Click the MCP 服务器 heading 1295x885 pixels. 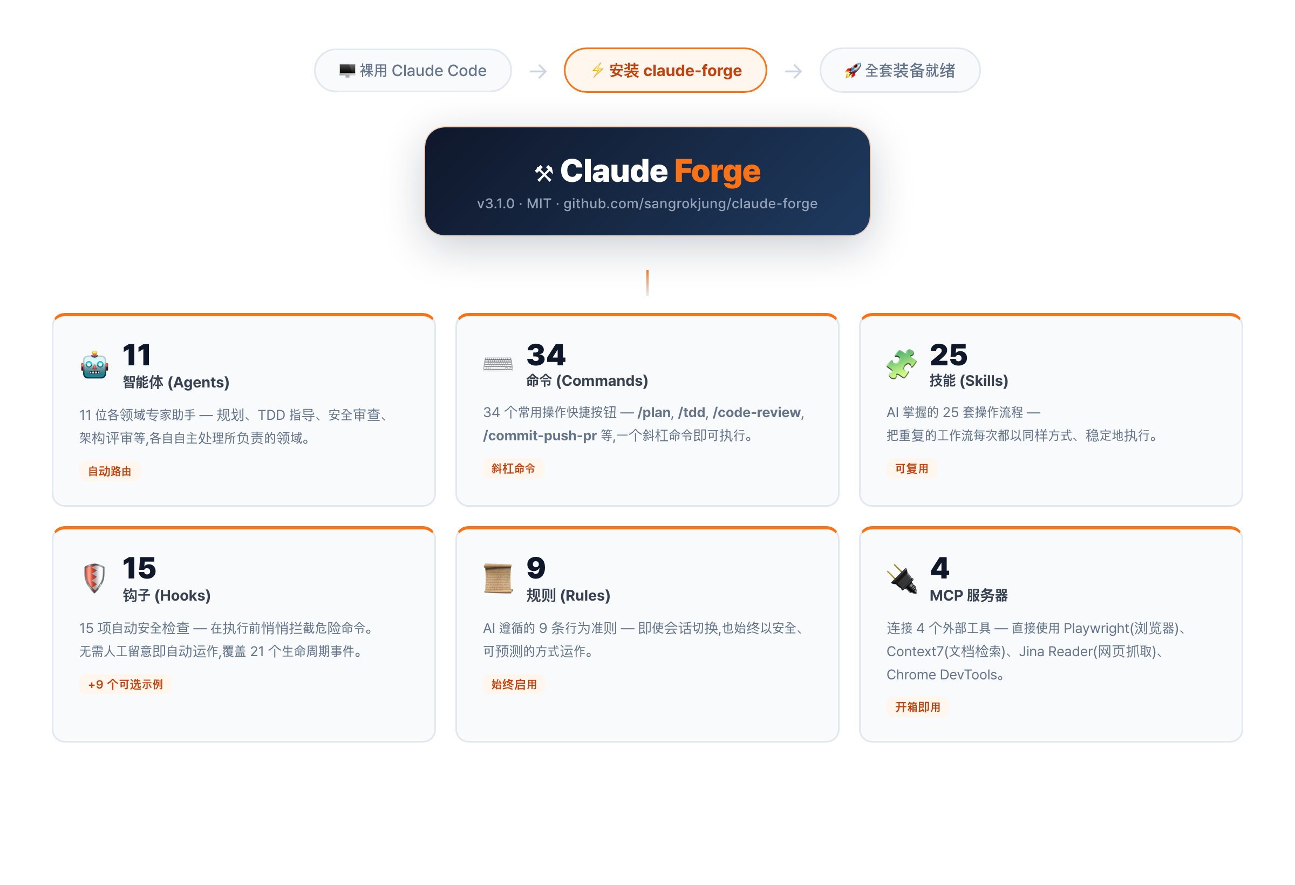pyautogui.click(x=969, y=595)
